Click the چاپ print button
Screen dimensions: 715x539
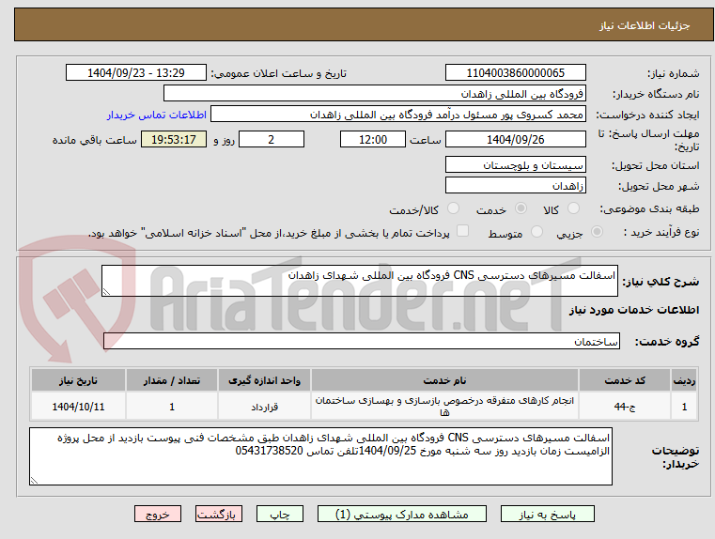click(x=280, y=514)
